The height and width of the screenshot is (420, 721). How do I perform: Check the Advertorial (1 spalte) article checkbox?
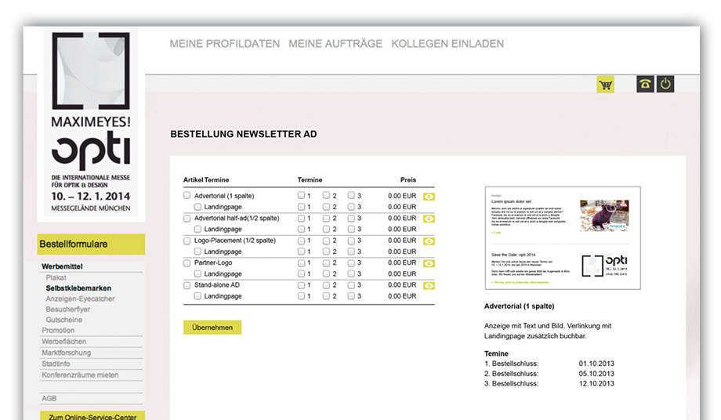(187, 196)
